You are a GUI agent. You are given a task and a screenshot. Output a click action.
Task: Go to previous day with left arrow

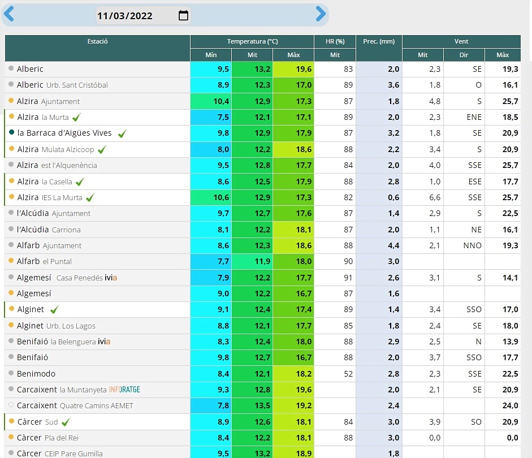pyautogui.click(x=8, y=14)
